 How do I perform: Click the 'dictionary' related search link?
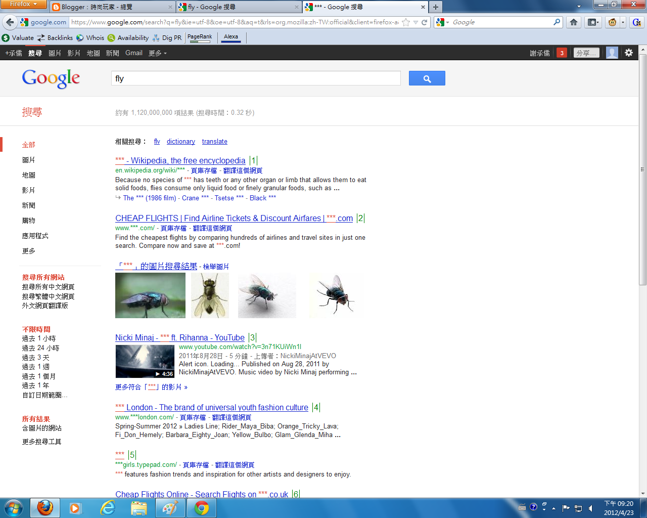pos(181,142)
